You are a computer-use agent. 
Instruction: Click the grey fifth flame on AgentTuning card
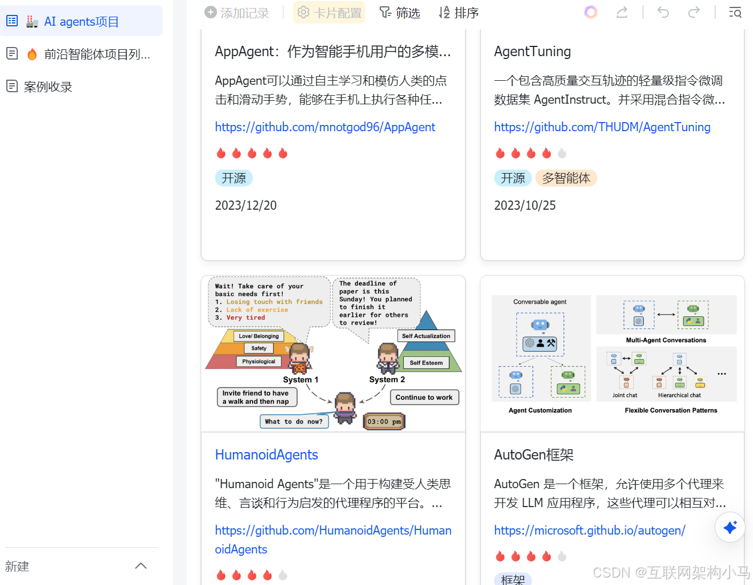(562, 153)
